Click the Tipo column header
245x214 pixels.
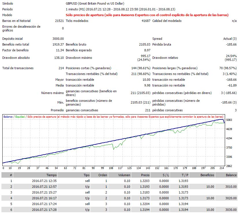point(86,175)
